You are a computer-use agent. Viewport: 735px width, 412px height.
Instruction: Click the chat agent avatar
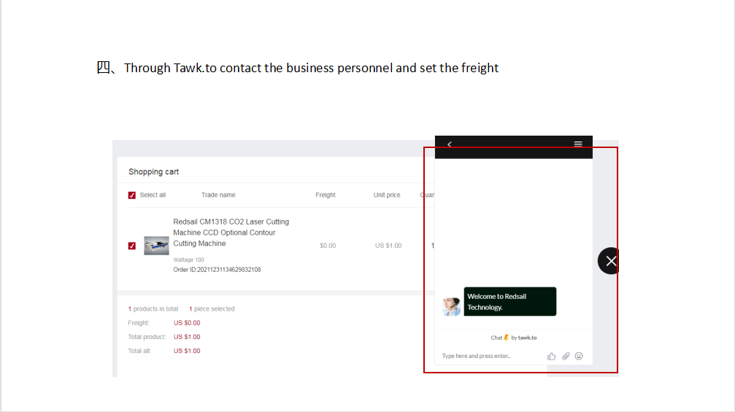click(451, 306)
